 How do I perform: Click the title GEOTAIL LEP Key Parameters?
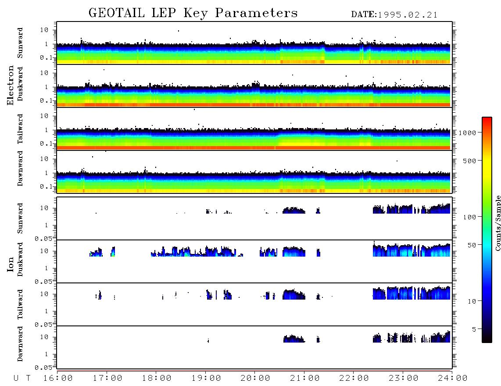coord(193,13)
